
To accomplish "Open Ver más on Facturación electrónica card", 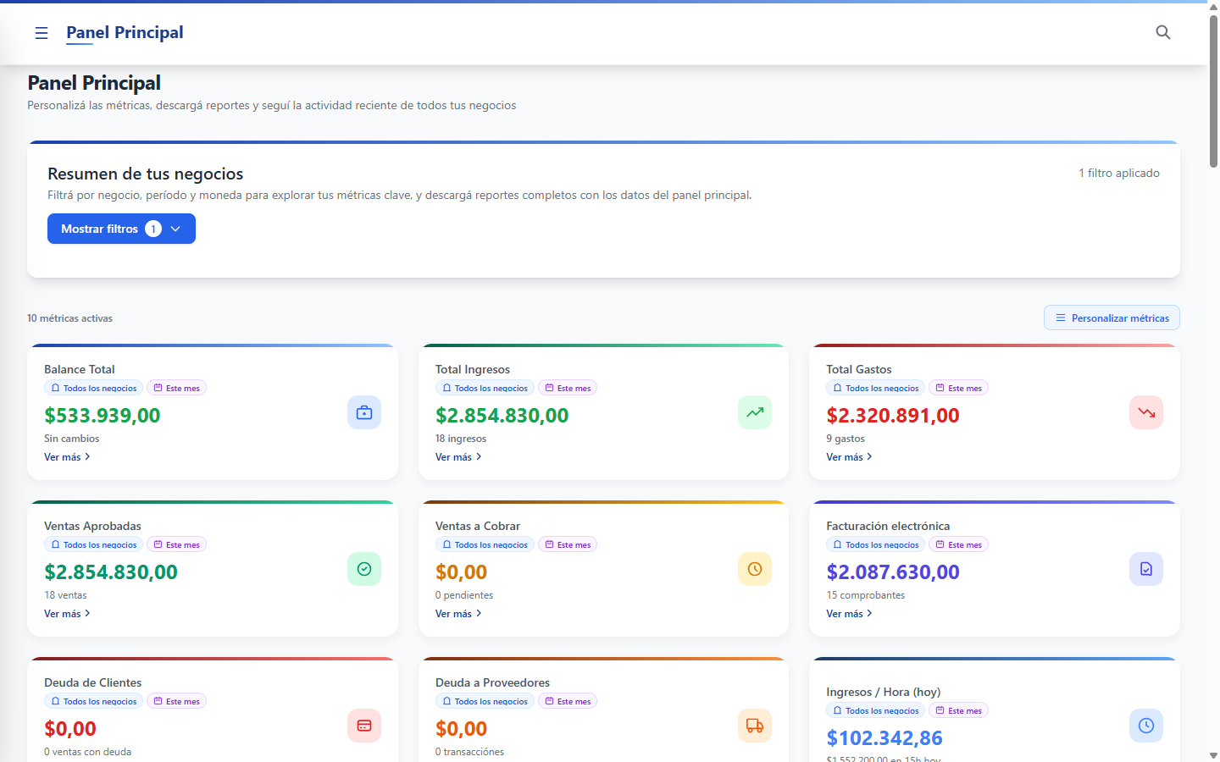I will tap(849, 614).
